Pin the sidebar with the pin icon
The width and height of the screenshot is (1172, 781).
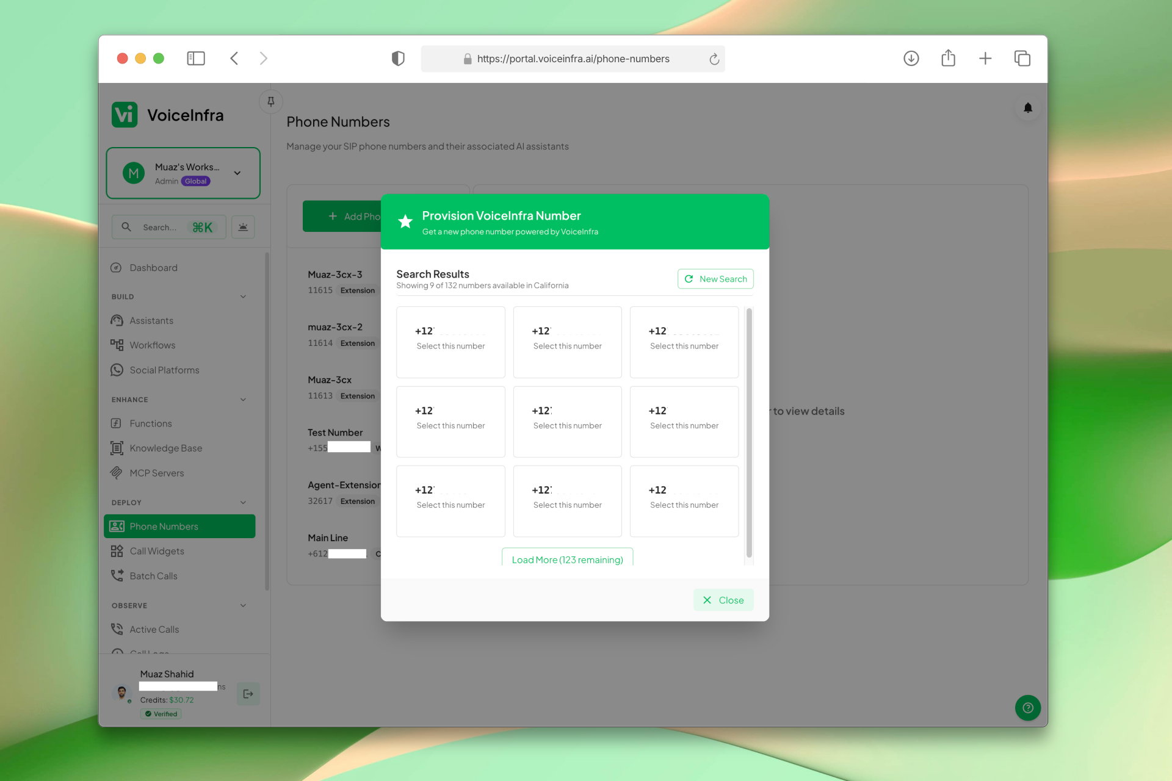(x=271, y=101)
